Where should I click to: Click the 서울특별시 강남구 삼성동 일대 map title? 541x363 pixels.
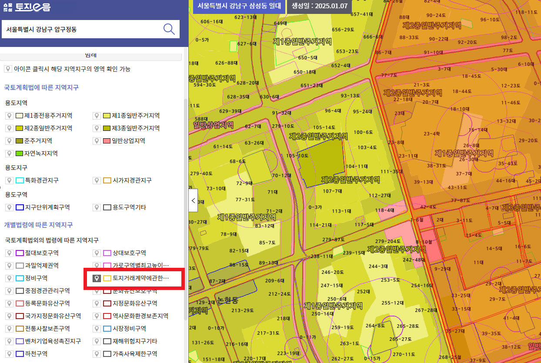pos(239,7)
